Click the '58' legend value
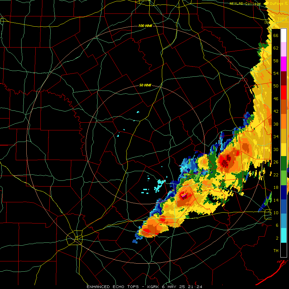289x289 pixels. (276, 61)
